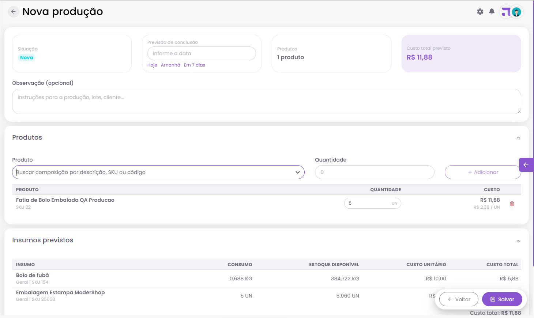534x318 pixels.
Task: Click the 1 produto count text
Action: tap(291, 57)
